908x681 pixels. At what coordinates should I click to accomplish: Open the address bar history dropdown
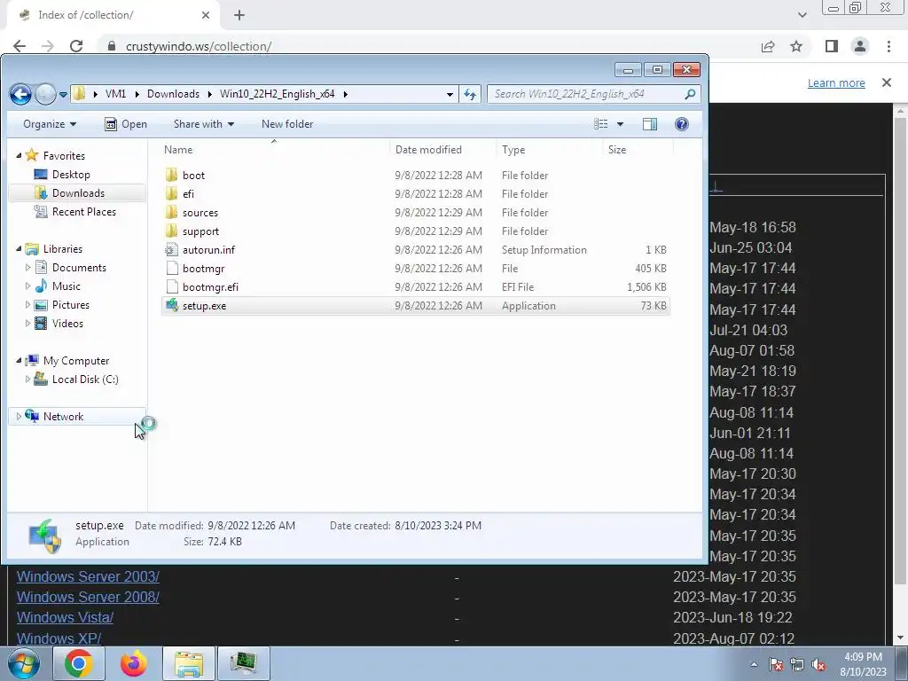click(450, 94)
